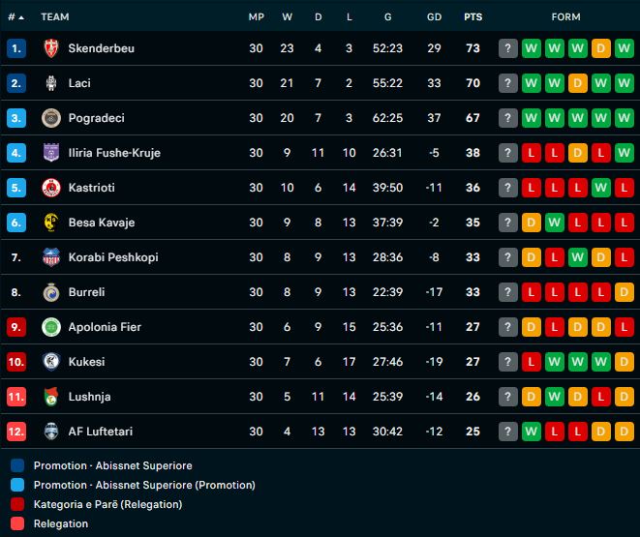This screenshot has width=640, height=537.
Task: Click the Lushnja club crest
Action: click(51, 397)
